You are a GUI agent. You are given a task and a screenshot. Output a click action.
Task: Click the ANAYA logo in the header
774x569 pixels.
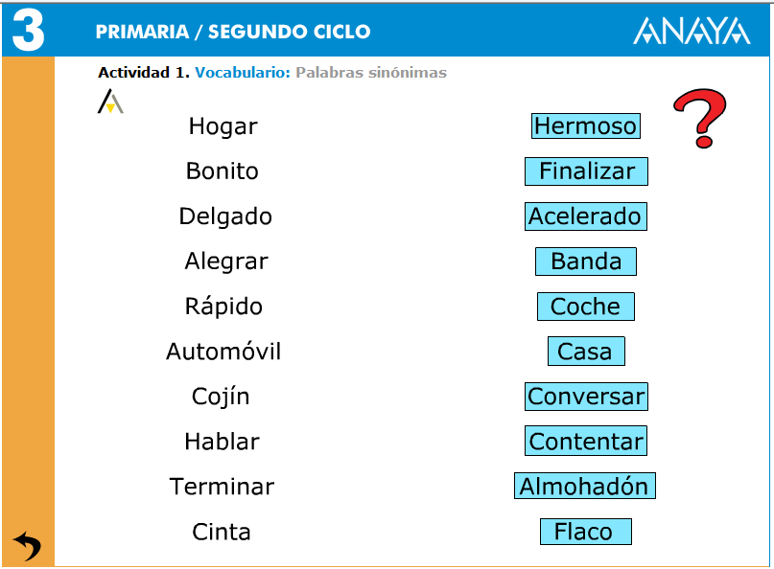click(x=692, y=30)
